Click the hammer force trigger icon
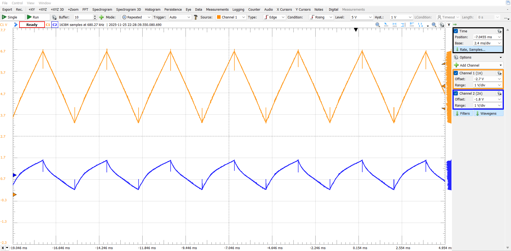Image resolution: width=511 pixels, height=251 pixels. point(196,17)
